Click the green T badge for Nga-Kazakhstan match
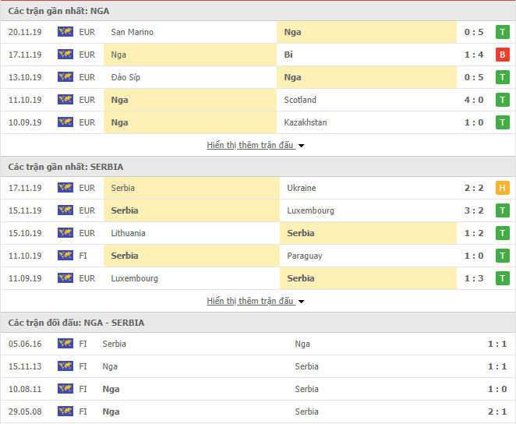Viewport: 516px width, 424px height. [x=503, y=122]
